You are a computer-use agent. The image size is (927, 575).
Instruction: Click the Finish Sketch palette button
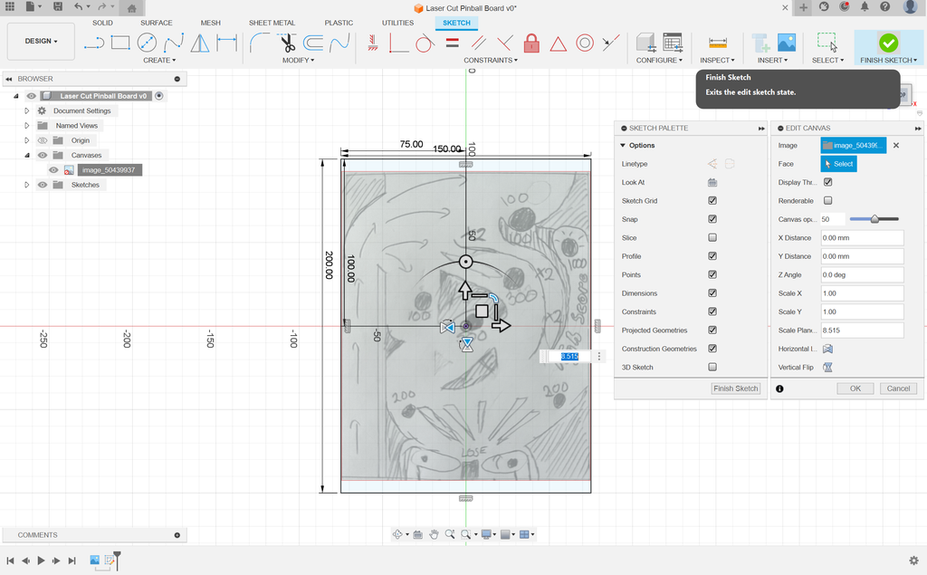pos(735,388)
